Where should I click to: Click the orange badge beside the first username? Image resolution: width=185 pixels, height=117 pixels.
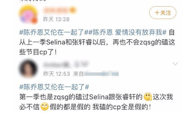click(x=73, y=10)
